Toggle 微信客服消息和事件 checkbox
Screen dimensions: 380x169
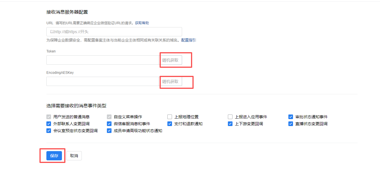pos(109,124)
